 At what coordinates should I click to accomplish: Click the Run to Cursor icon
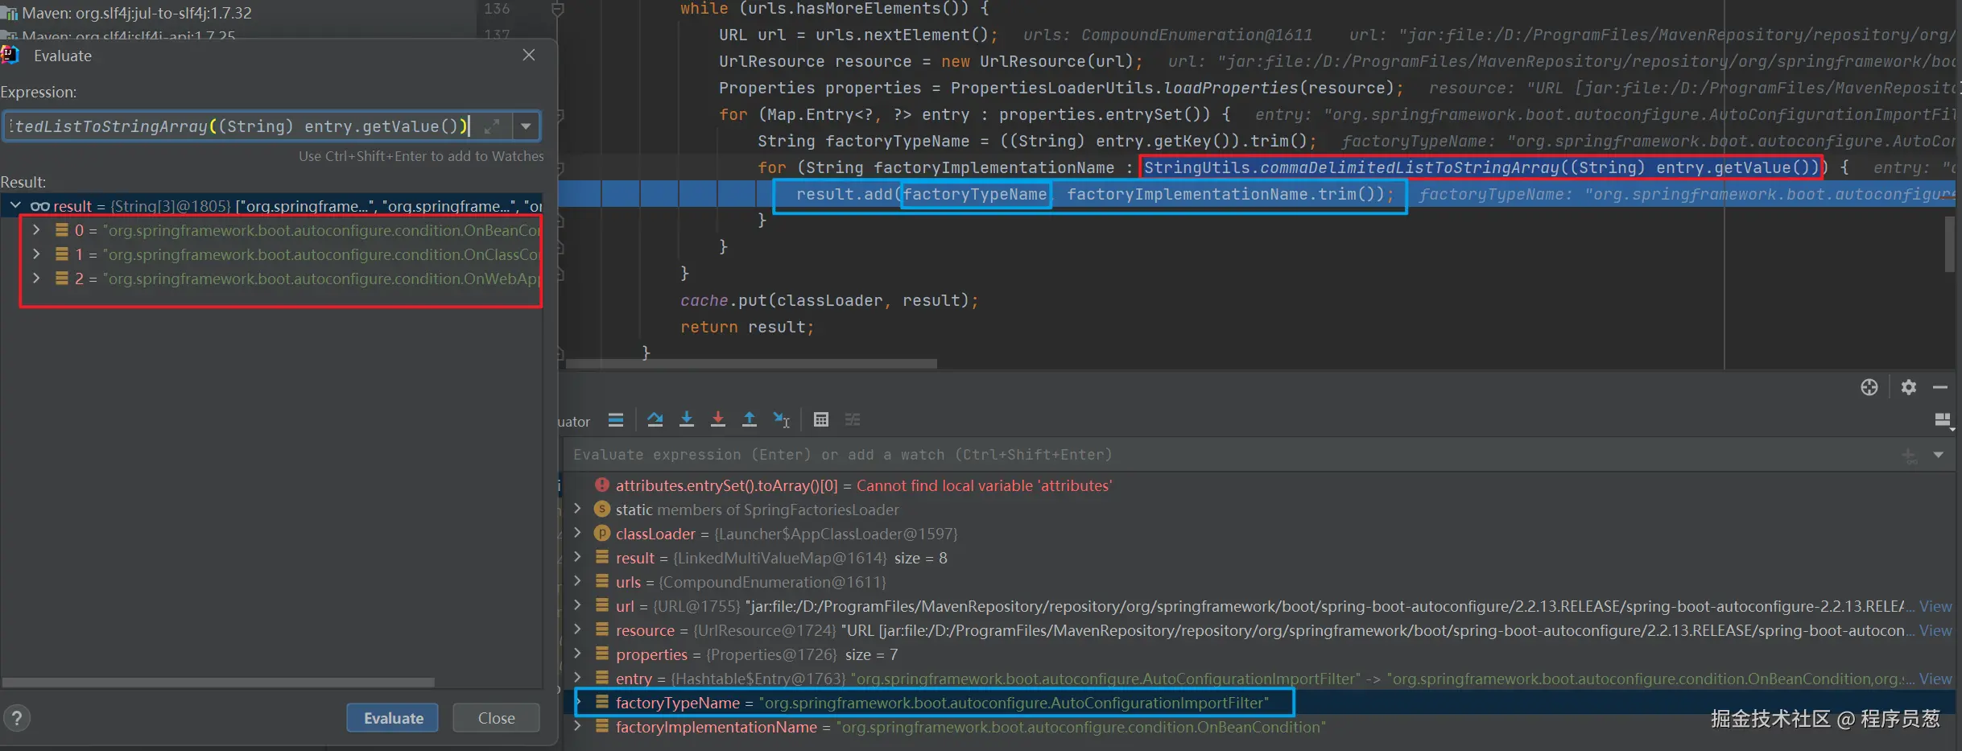[x=782, y=419]
